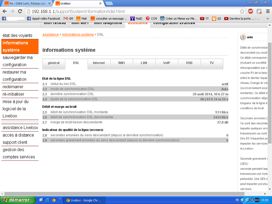Open the Adblock Plus extension icon

coord(250,11)
